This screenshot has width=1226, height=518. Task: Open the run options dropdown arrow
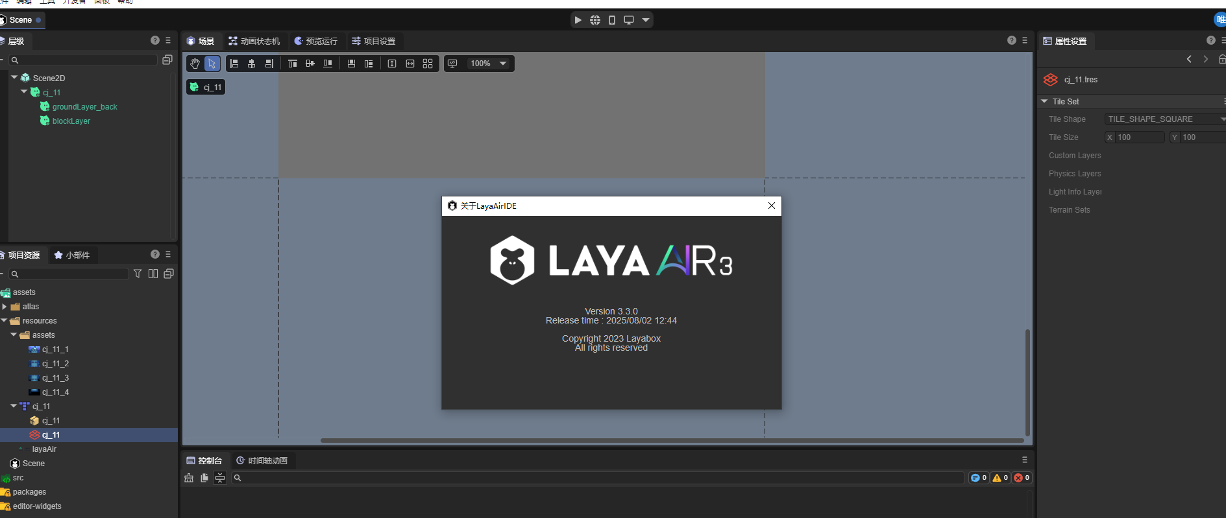646,20
